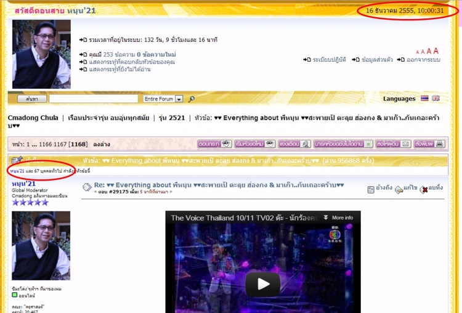Open แสดงกระทู้ที่ยังไม่ได้อ่าน unread posts link
The width and height of the screenshot is (462, 313).
[x=120, y=69]
